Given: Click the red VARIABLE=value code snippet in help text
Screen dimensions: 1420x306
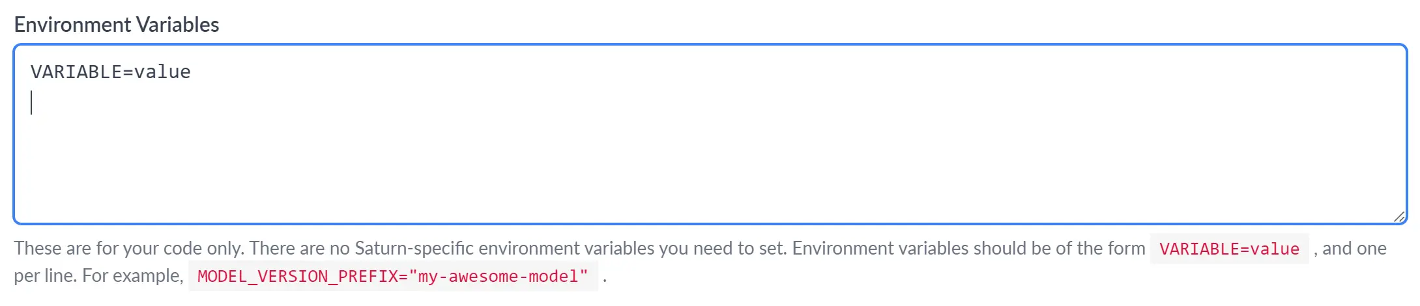Looking at the screenshot, I should point(1229,249).
